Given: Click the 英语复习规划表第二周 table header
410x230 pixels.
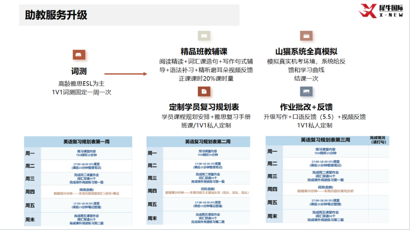Looking at the screenshot, I should (x=208, y=141).
